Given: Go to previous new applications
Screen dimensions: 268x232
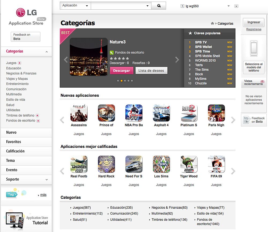Looking at the screenshot, I should [62, 120].
